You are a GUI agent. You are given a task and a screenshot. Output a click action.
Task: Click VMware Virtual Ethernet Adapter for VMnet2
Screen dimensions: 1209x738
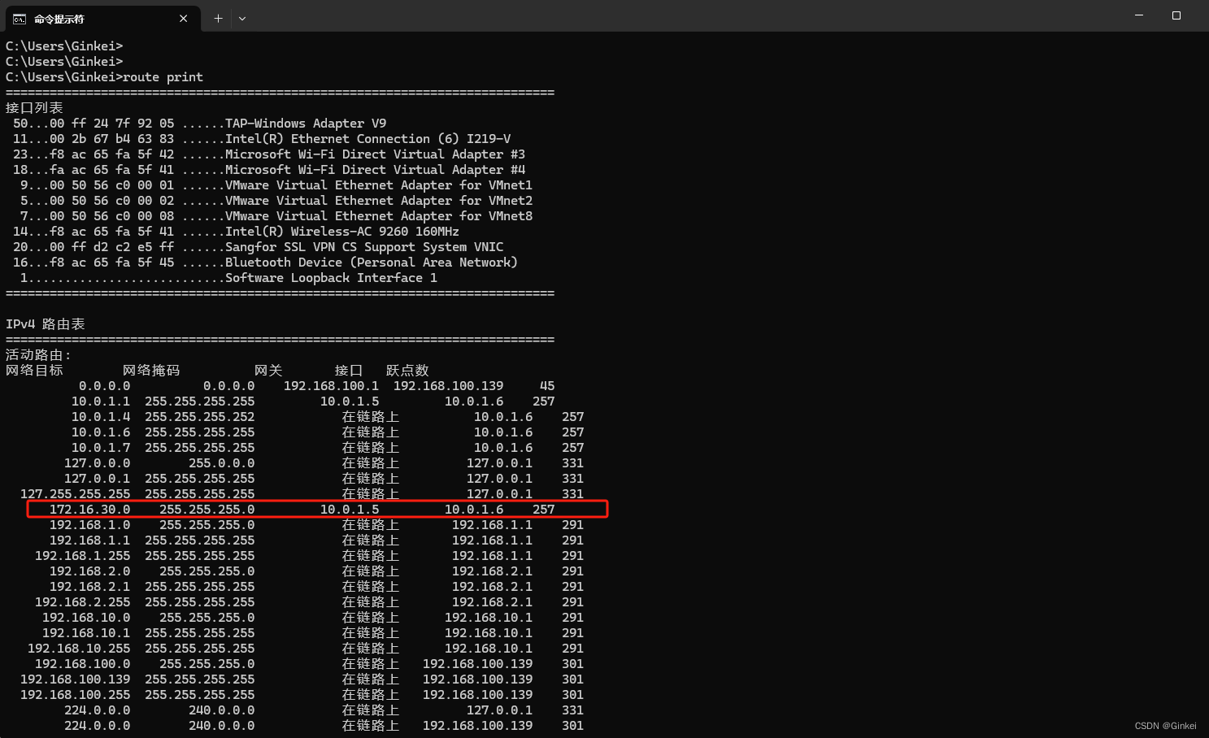(276, 201)
